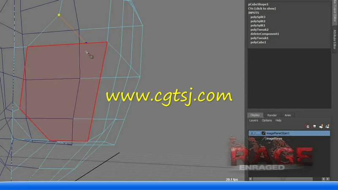Expand polyTweak2 input node
This screenshot has width=338, height=190.
(259, 30)
